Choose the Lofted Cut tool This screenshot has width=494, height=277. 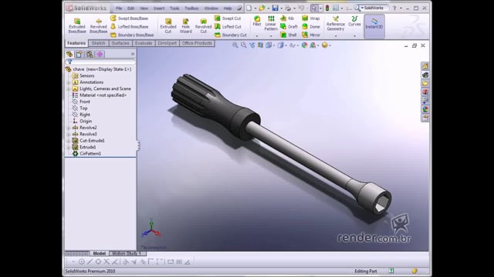coord(228,27)
